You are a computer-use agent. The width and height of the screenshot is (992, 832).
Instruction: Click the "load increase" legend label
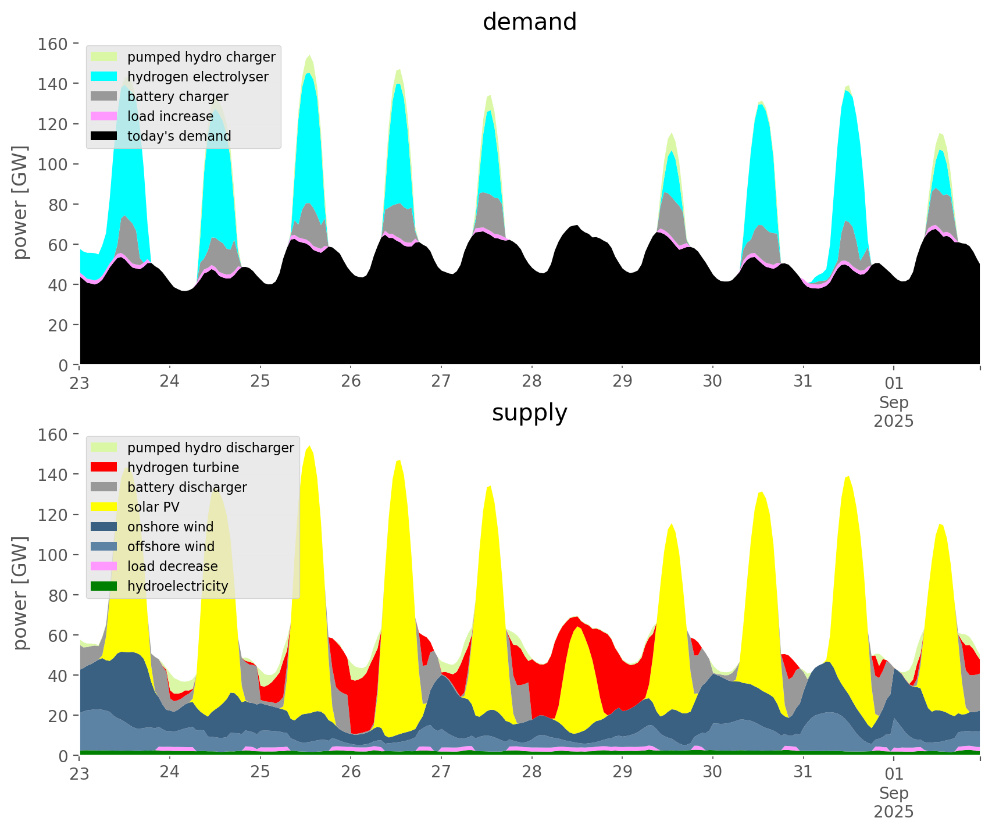[170, 116]
